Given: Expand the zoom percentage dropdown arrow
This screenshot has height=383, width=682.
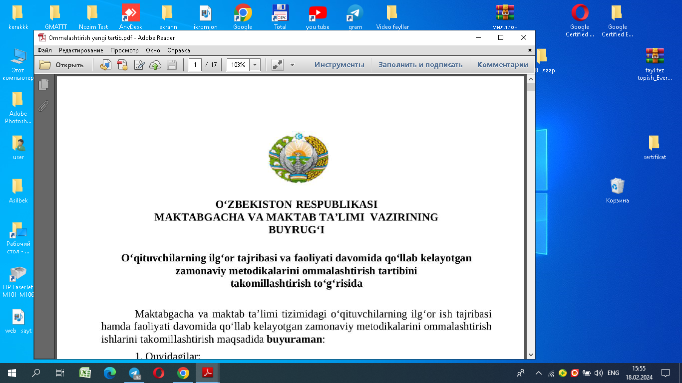Looking at the screenshot, I should (255, 65).
